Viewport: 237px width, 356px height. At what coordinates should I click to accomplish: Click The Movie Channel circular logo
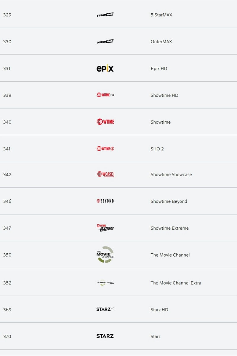tap(105, 255)
